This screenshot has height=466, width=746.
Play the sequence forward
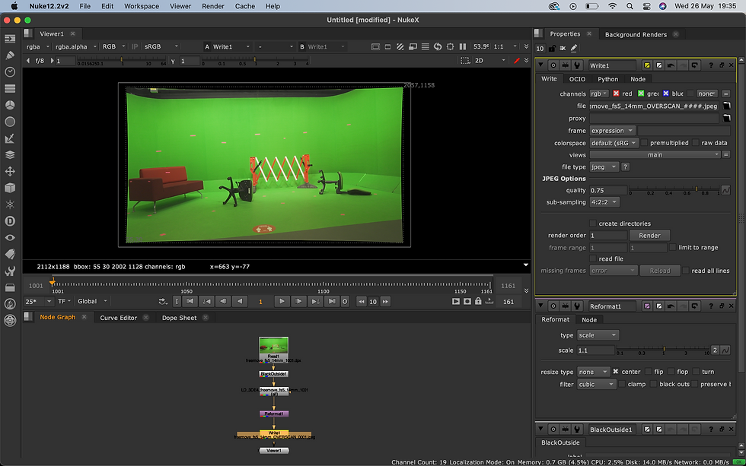pyautogui.click(x=282, y=301)
